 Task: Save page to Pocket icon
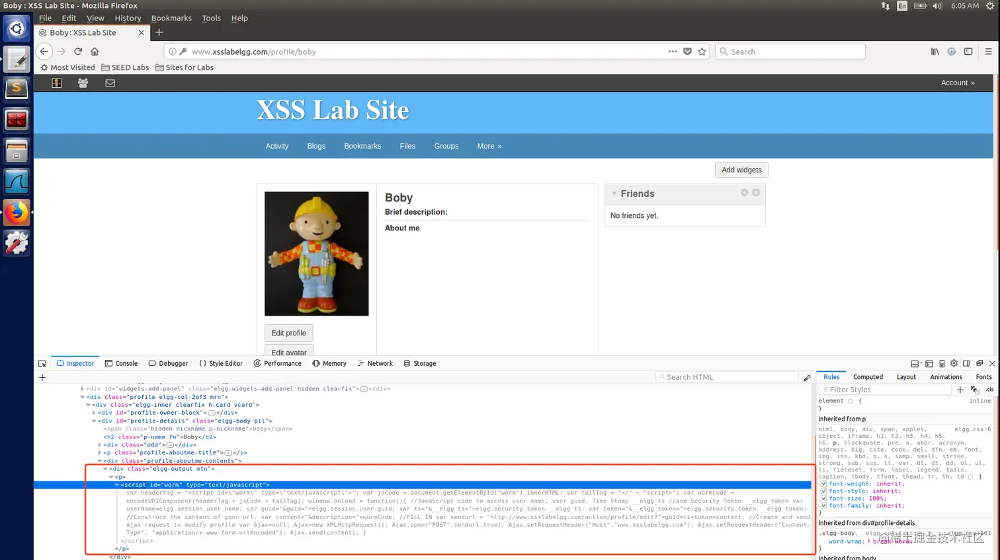coord(687,52)
